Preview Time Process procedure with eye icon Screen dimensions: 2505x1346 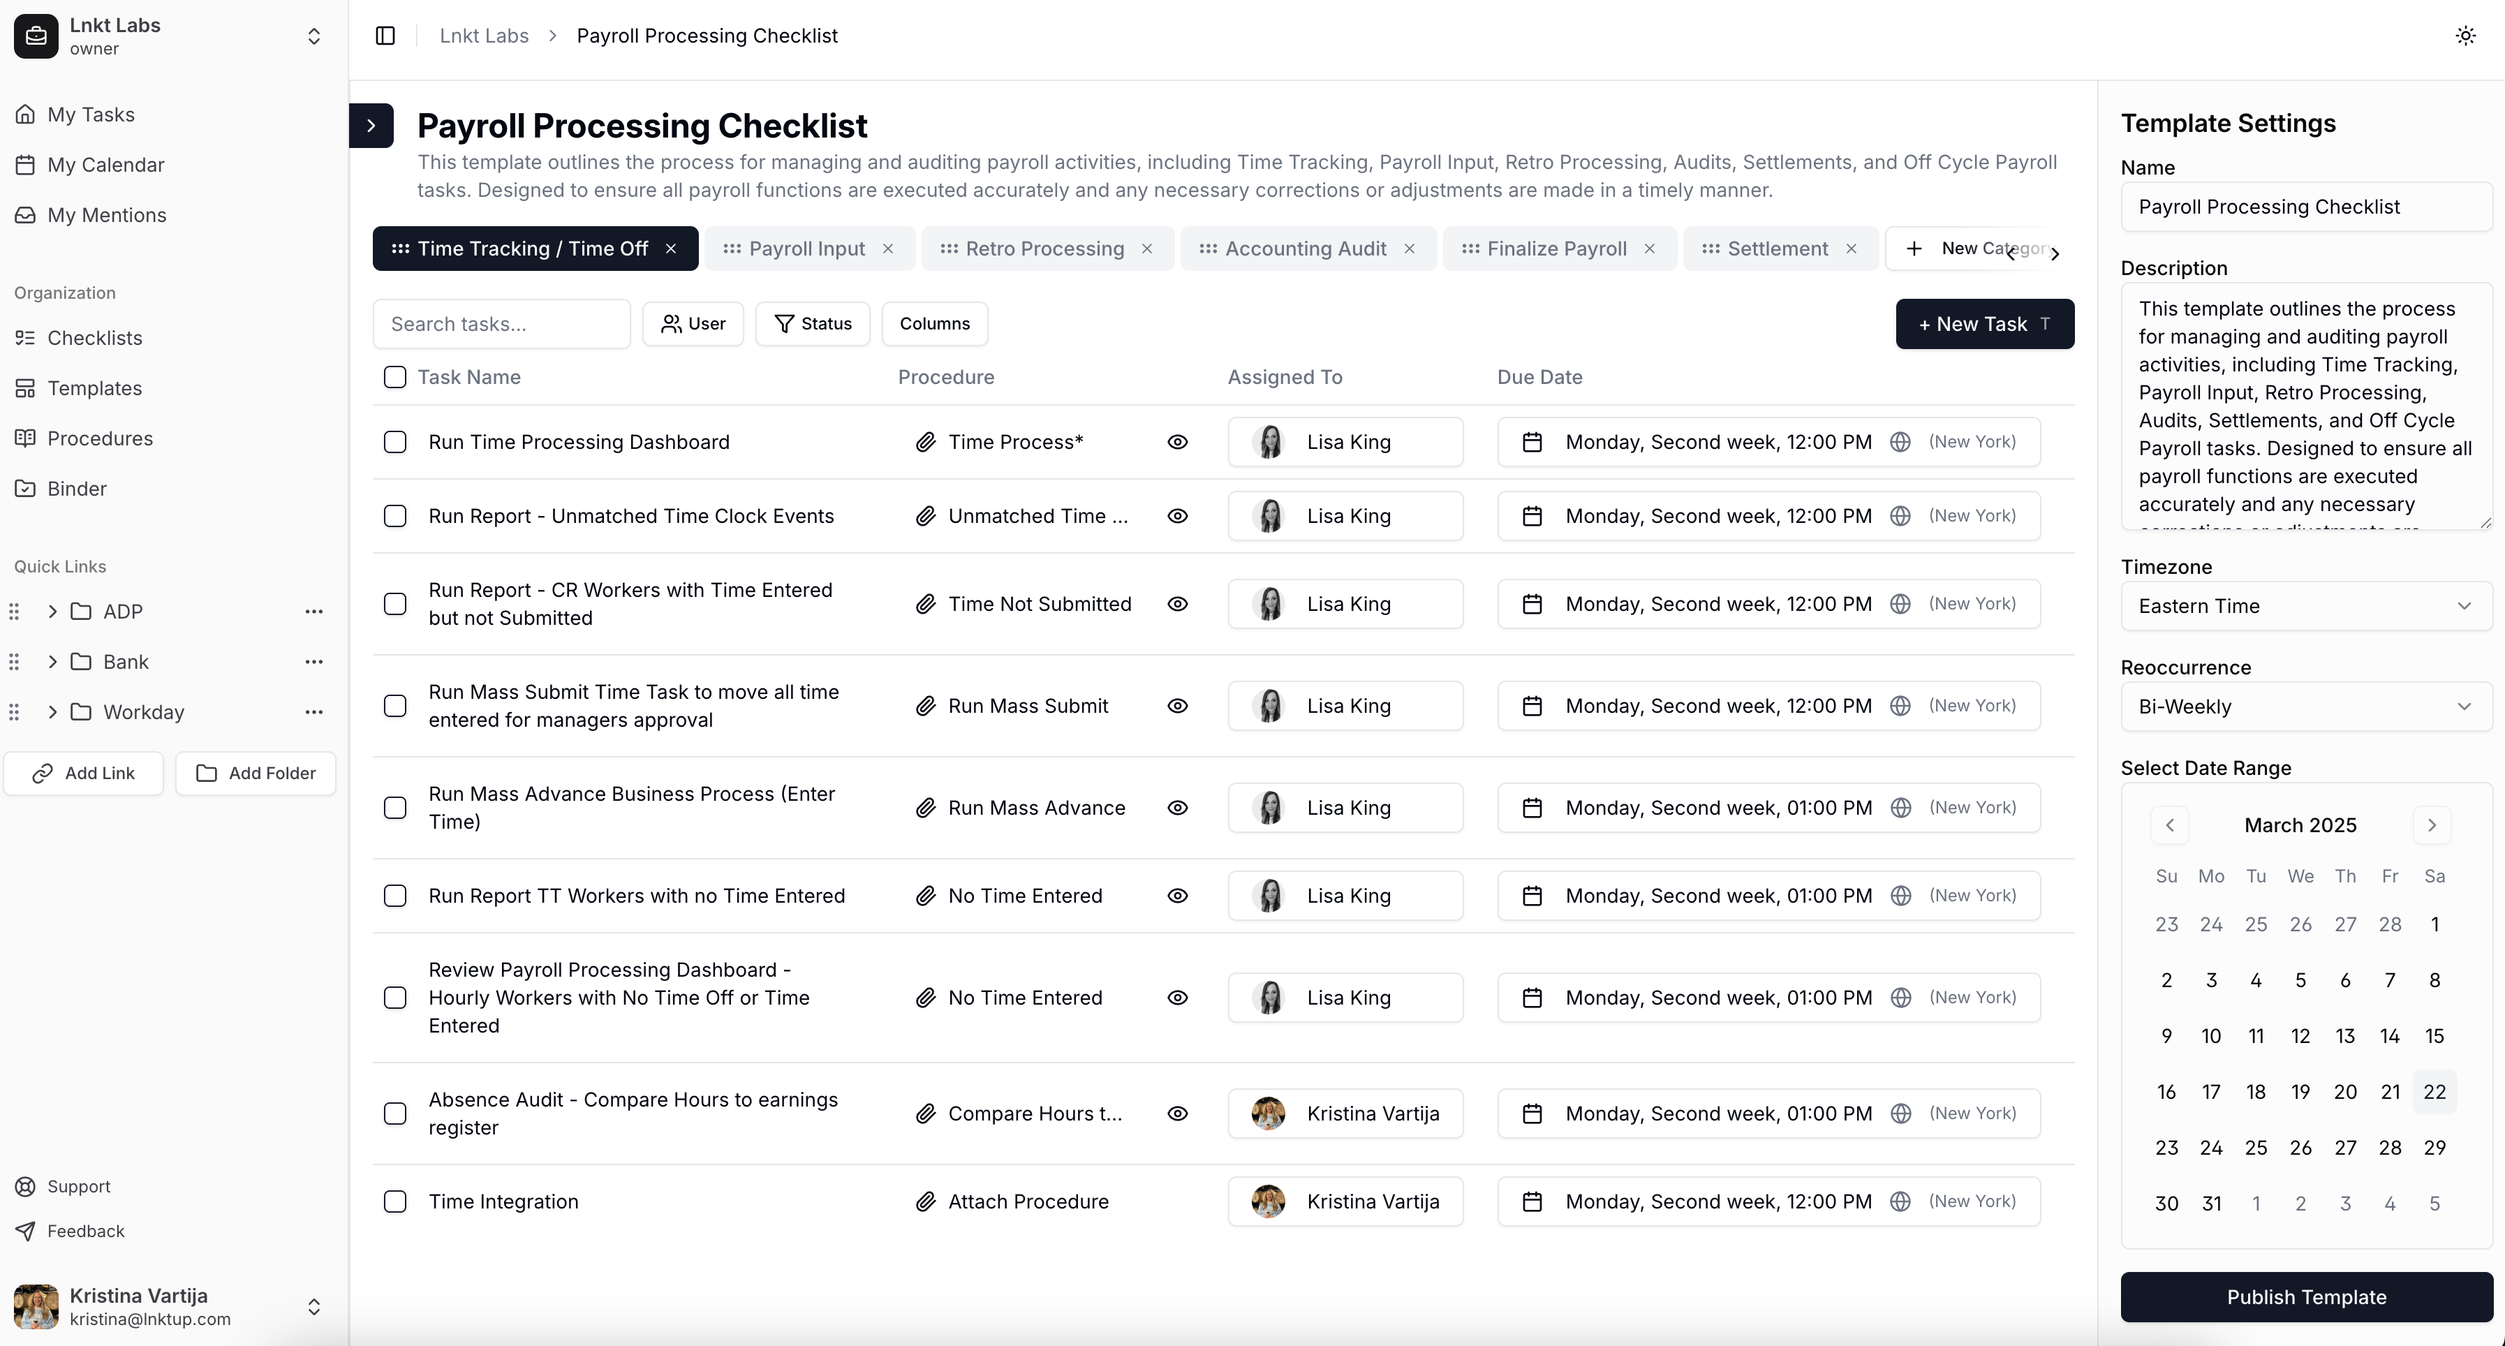point(1176,443)
